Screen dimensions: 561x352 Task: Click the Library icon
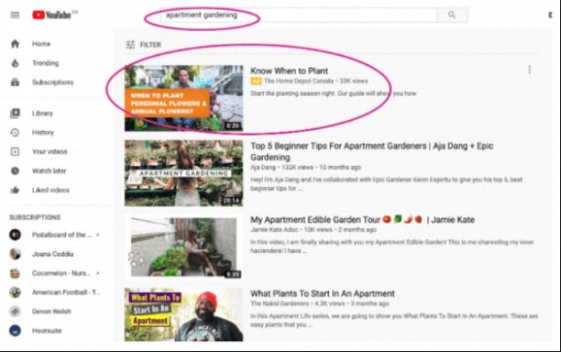(15, 113)
